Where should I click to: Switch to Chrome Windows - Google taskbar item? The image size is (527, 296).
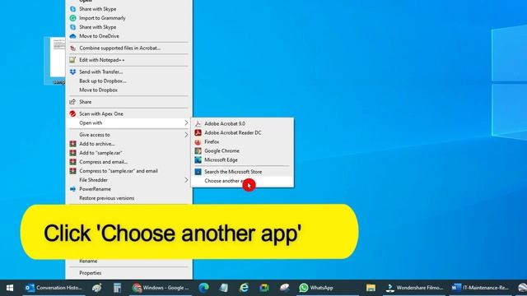[161, 288]
